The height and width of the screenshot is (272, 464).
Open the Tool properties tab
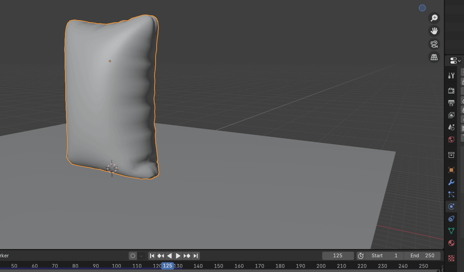[451, 76]
